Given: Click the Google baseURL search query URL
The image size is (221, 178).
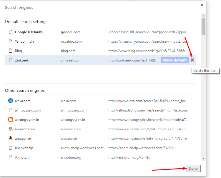Looking at the screenshot, I should (x=148, y=32).
